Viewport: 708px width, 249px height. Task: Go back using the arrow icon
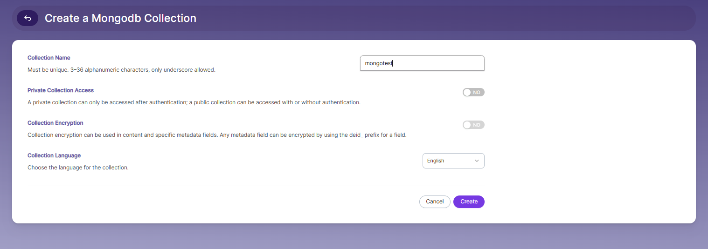(28, 18)
